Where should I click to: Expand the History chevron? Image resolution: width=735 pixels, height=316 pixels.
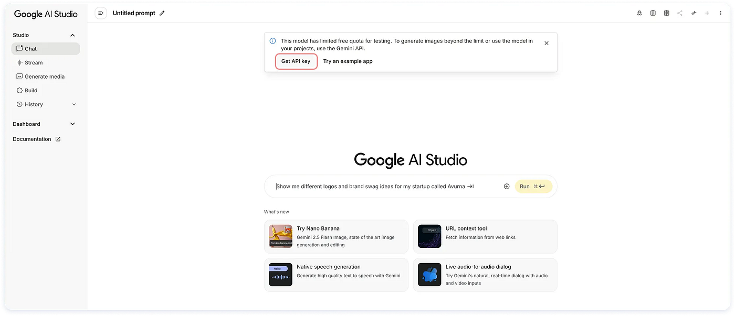[74, 104]
